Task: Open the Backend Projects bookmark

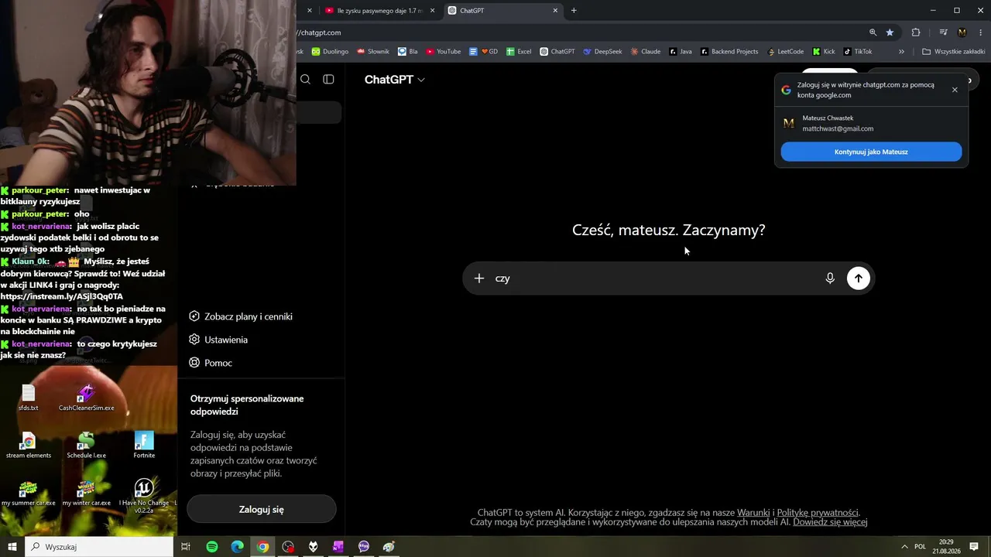Action: click(729, 52)
